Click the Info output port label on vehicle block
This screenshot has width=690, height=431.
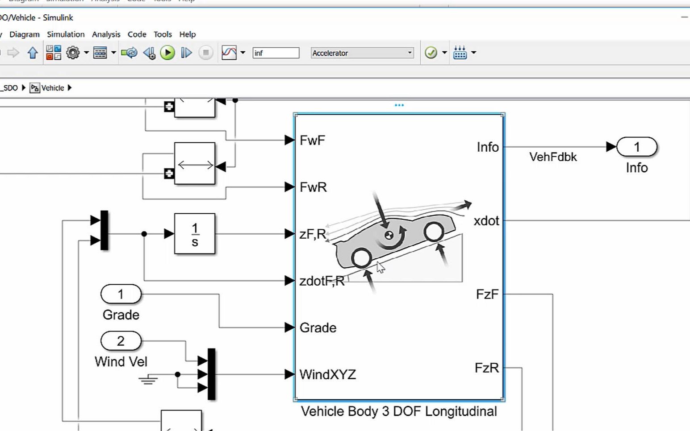pyautogui.click(x=488, y=147)
